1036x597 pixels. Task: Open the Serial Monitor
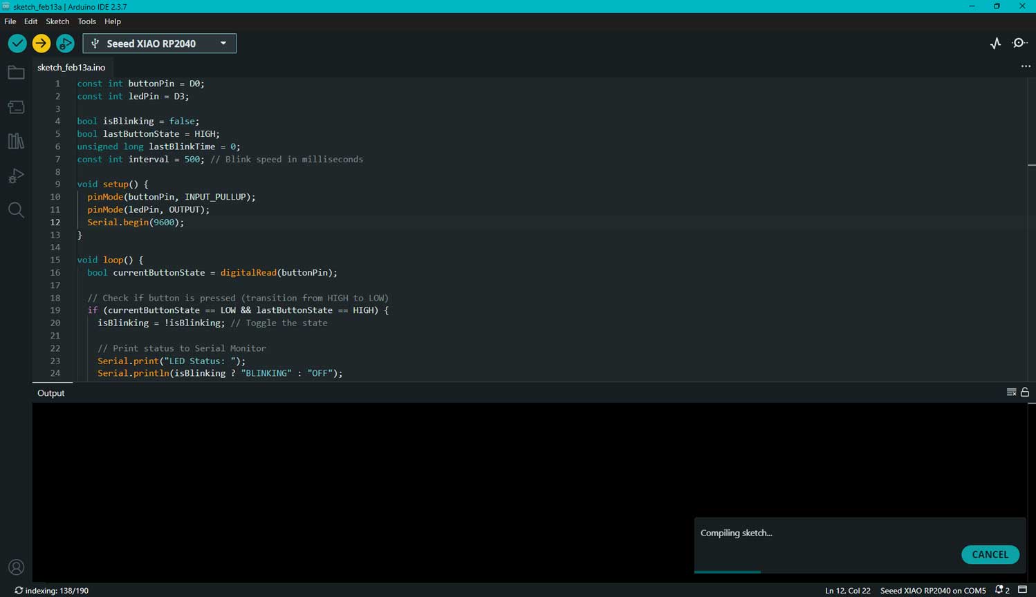coord(1019,44)
